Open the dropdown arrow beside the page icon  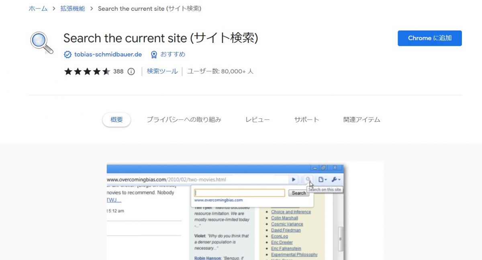click(x=325, y=180)
